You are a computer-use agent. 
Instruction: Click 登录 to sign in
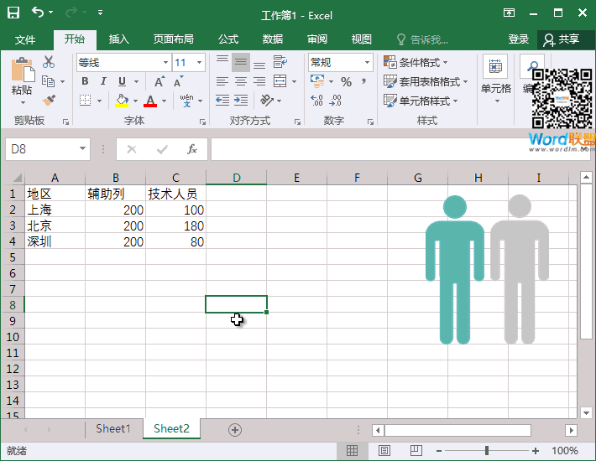tap(519, 39)
